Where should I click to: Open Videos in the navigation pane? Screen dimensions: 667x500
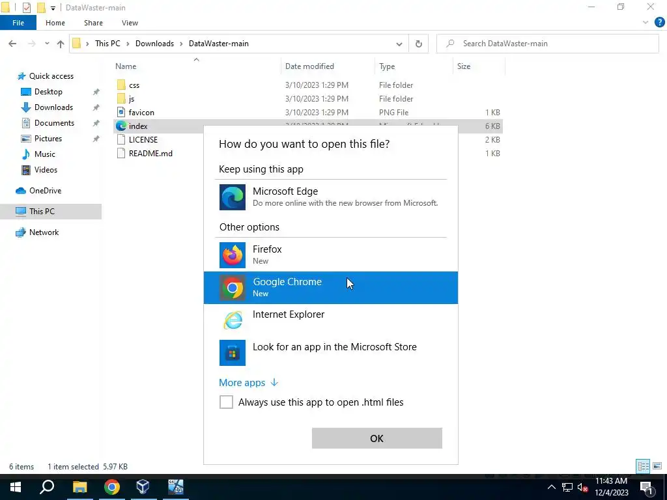(x=46, y=170)
